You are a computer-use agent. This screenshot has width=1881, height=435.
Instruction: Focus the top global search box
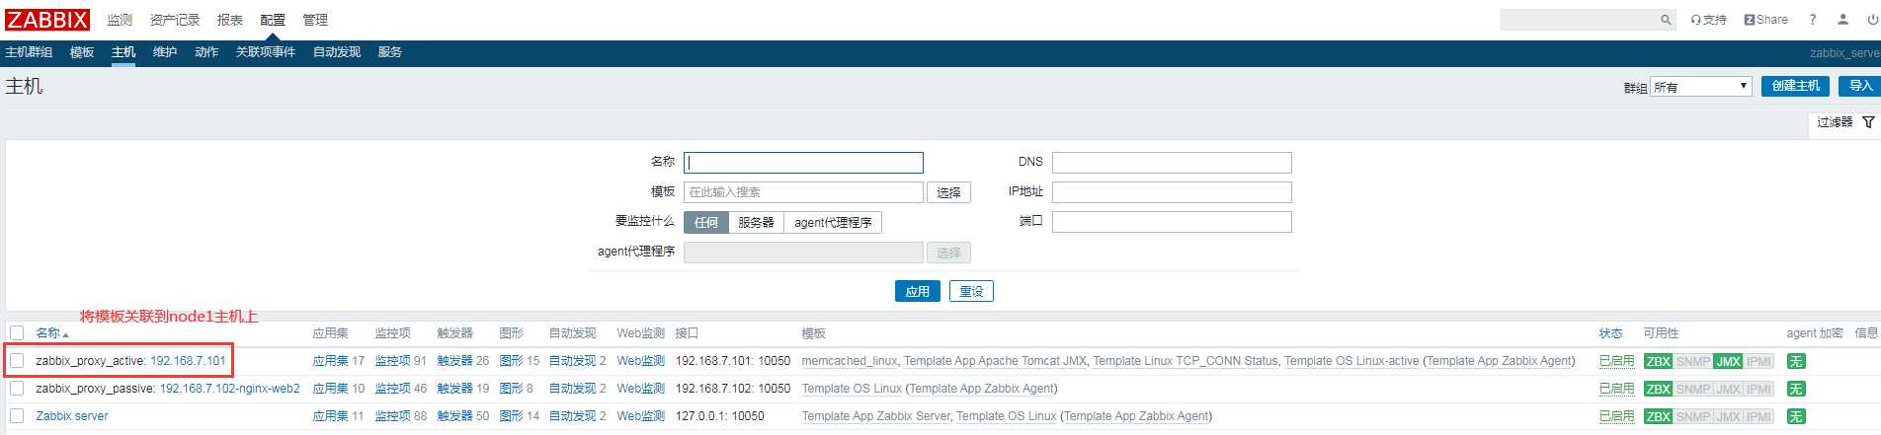tap(1578, 20)
